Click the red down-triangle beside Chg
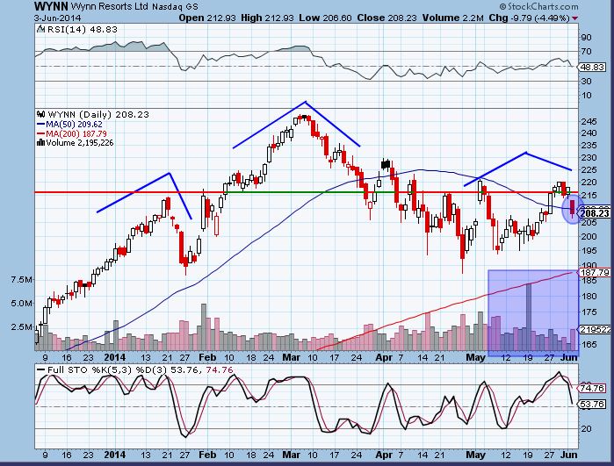The image size is (614, 466). (575, 18)
